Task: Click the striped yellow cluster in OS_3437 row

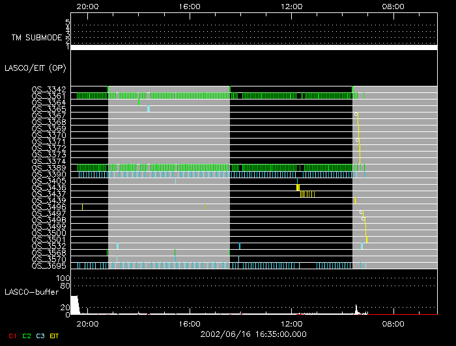Action: click(307, 194)
